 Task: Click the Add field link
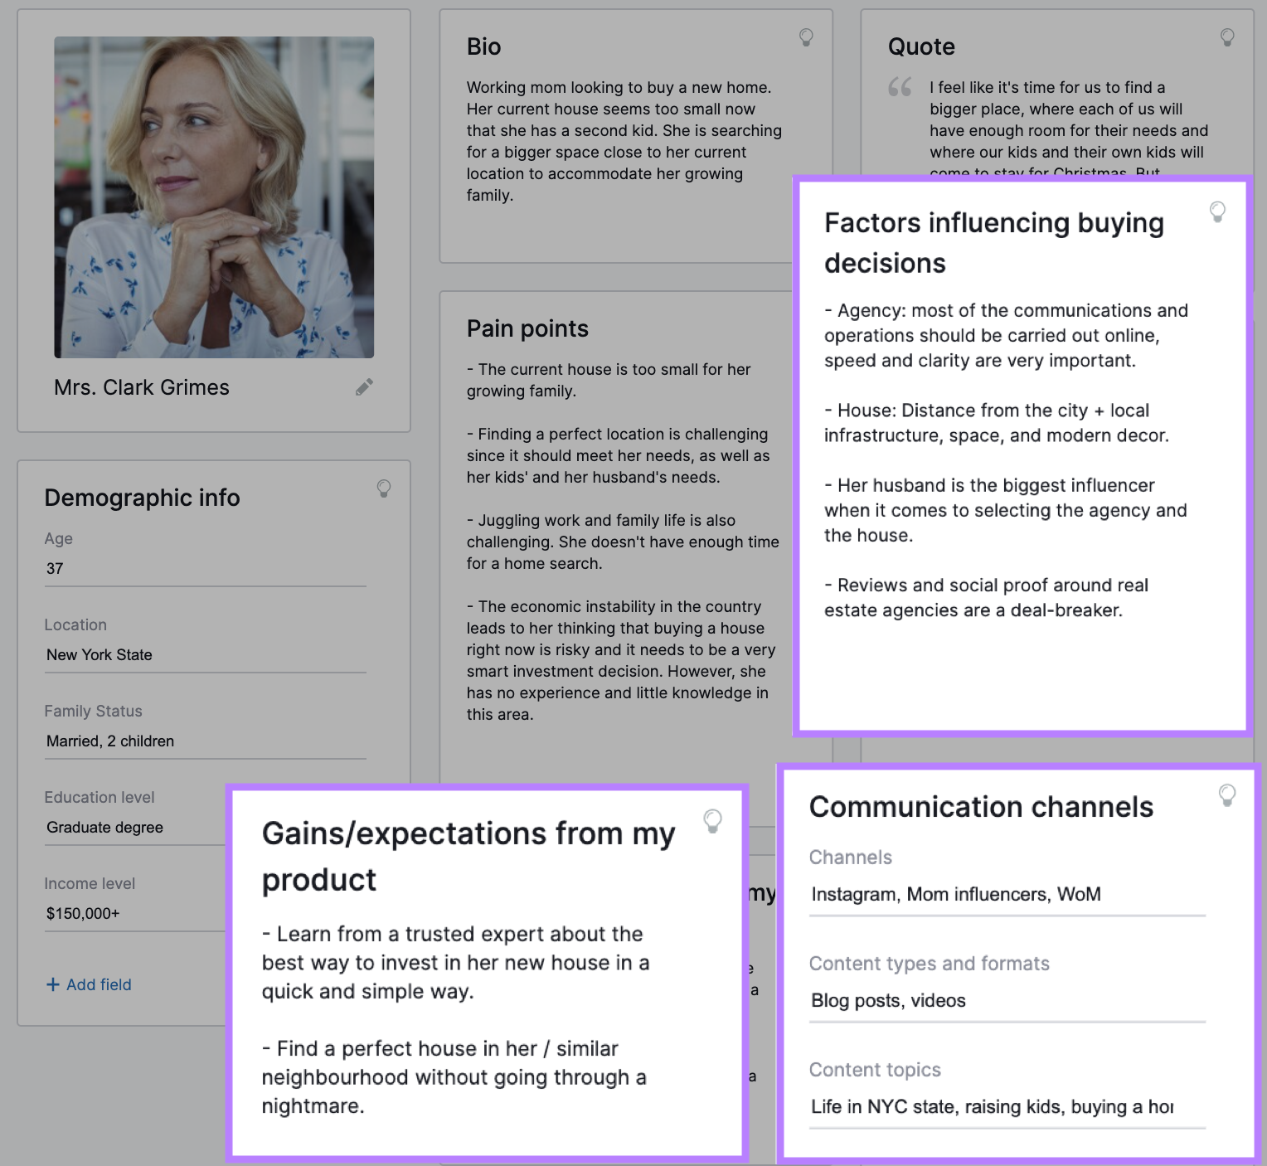tap(88, 984)
